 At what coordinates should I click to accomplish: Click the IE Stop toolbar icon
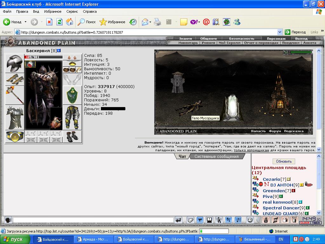(x=49, y=22)
